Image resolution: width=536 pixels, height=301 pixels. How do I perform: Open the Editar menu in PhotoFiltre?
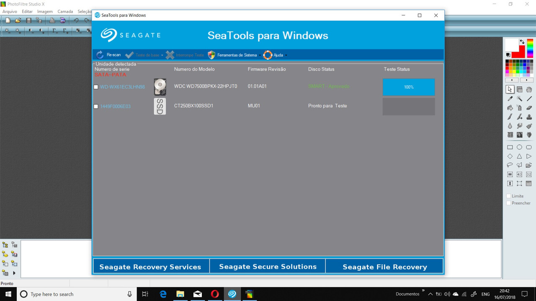click(27, 11)
